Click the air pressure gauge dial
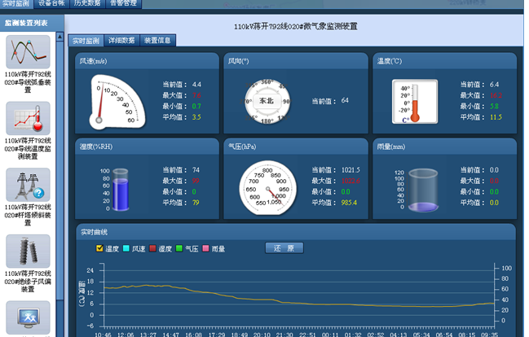529x337 pixels. (x=266, y=187)
